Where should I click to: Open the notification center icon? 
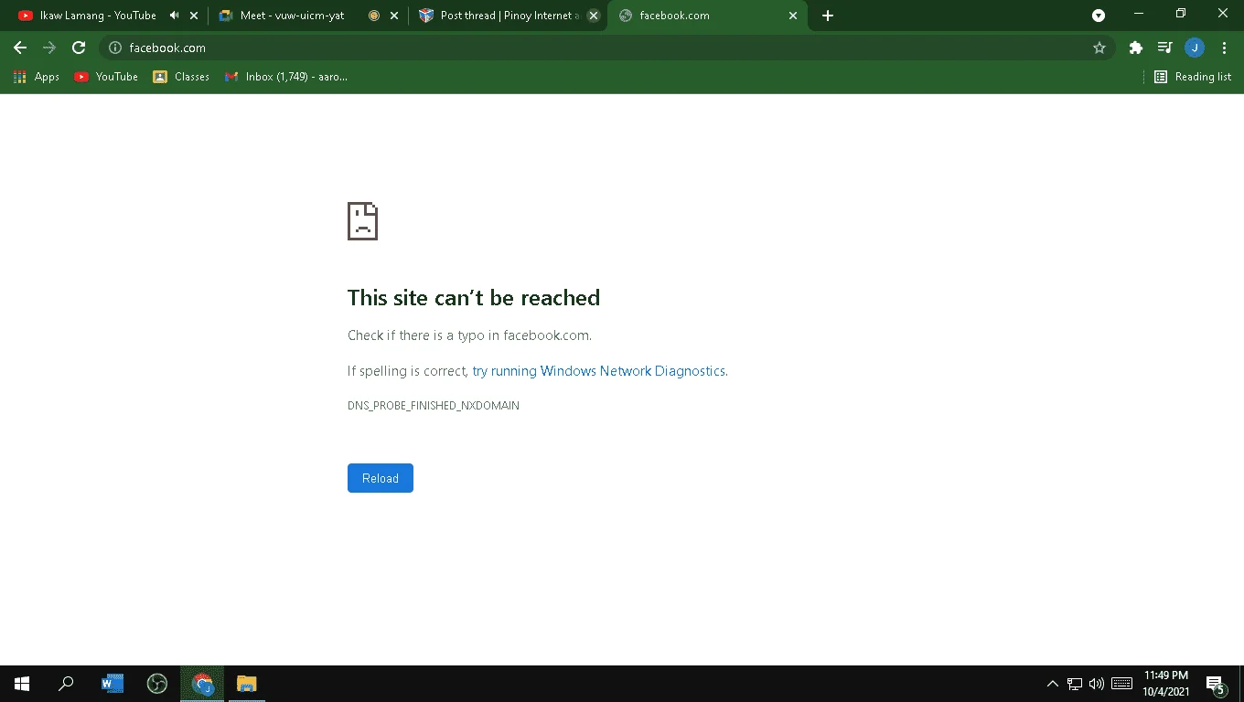[1216, 684]
